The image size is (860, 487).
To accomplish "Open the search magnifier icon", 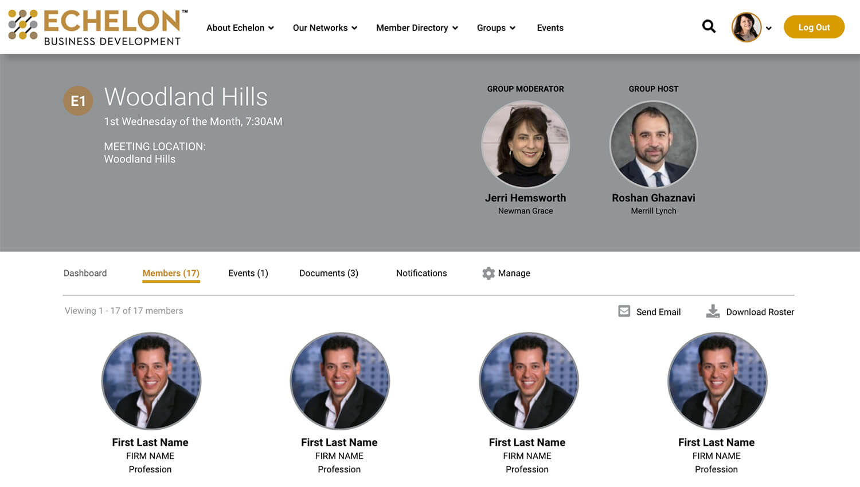I will (709, 26).
